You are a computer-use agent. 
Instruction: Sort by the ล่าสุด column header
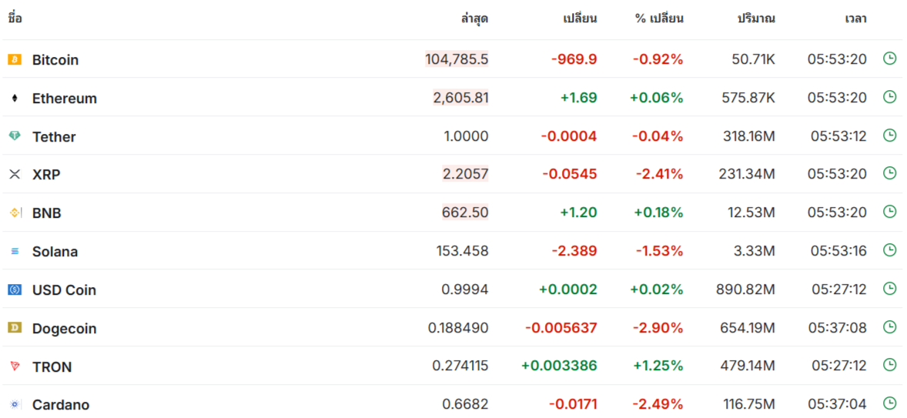(474, 18)
